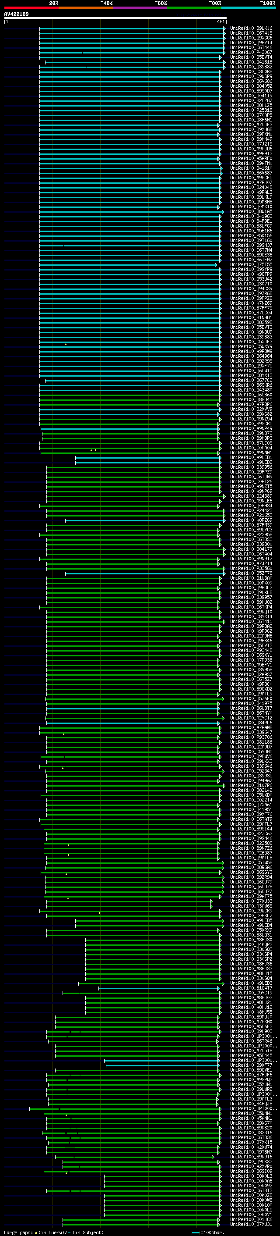Viewport: 280px width, 1236px height.
Task: Click the UniRef100_Q5DVT4 hit label
Action: 251,57
